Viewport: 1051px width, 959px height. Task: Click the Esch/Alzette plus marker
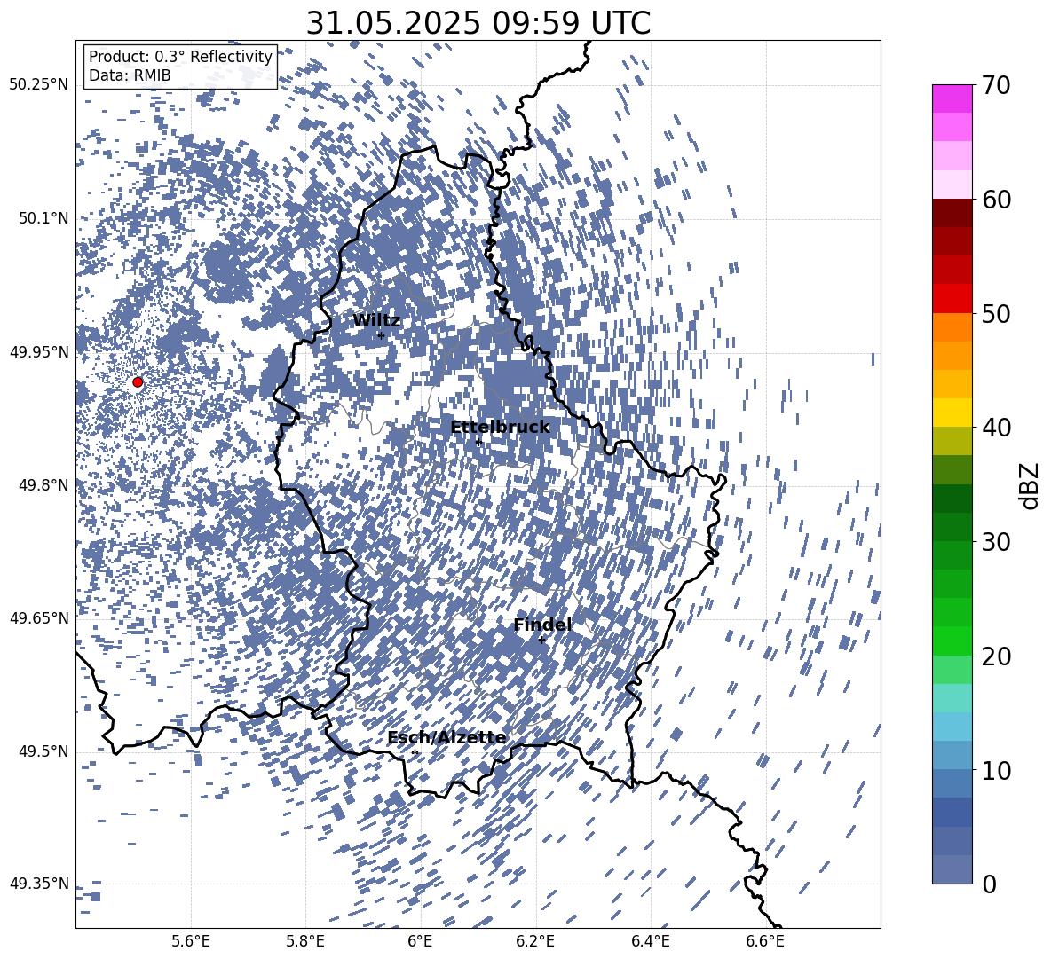(x=415, y=752)
